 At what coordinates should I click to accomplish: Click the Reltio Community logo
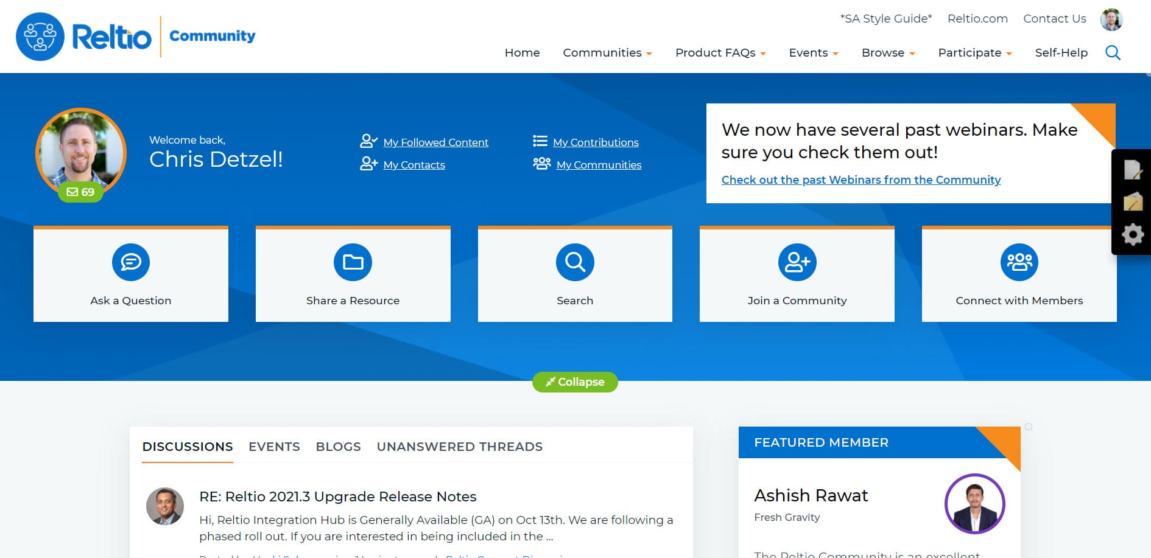pos(135,37)
